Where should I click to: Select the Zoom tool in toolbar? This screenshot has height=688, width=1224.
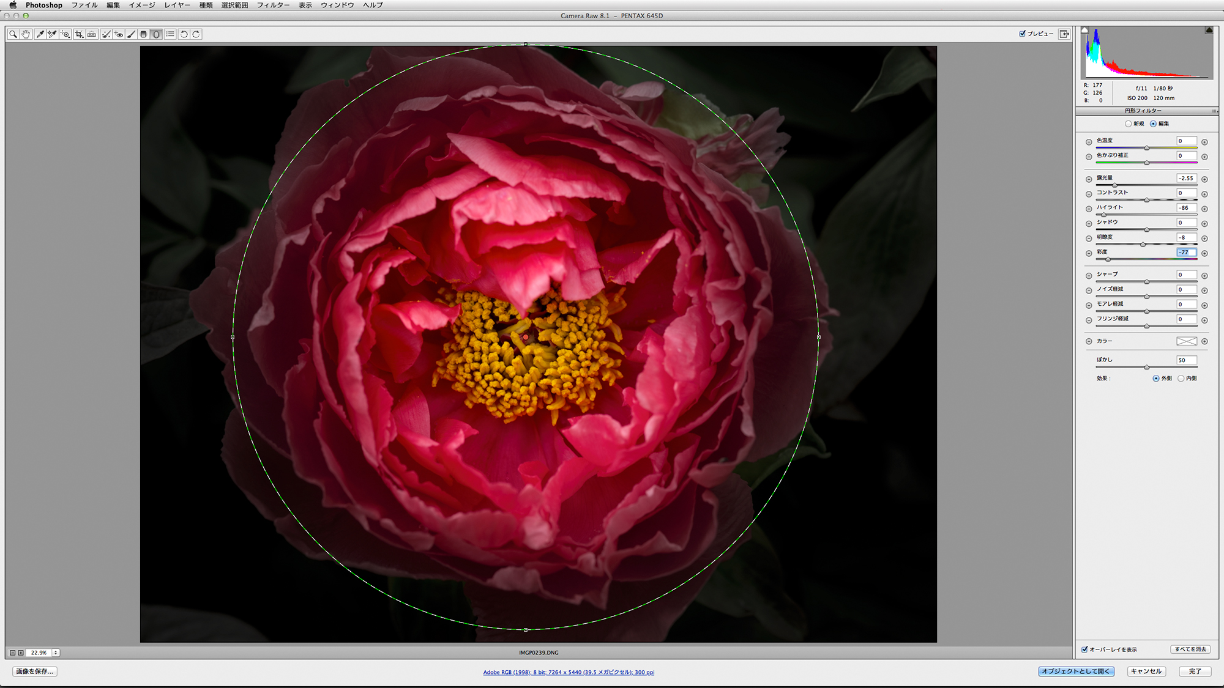click(13, 34)
